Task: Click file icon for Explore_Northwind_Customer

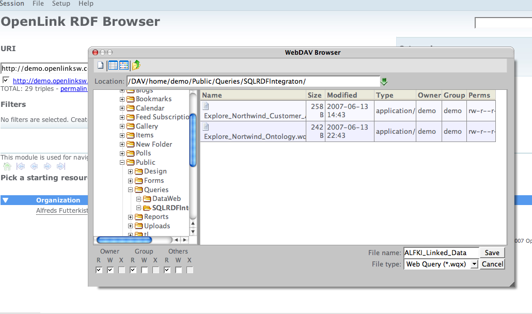Action: 206,106
